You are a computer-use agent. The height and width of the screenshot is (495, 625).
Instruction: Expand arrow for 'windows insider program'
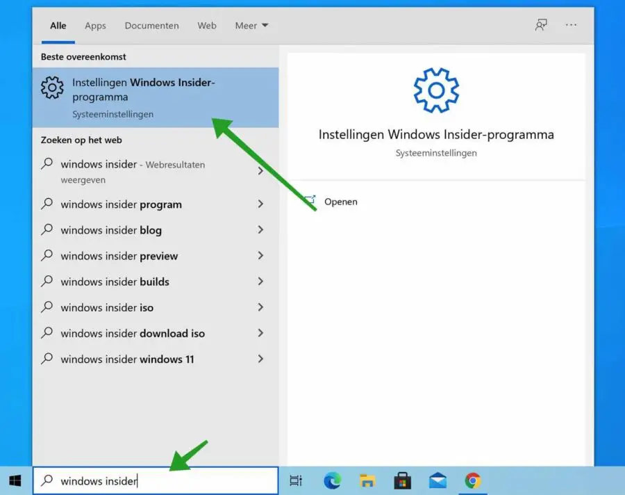click(x=260, y=204)
